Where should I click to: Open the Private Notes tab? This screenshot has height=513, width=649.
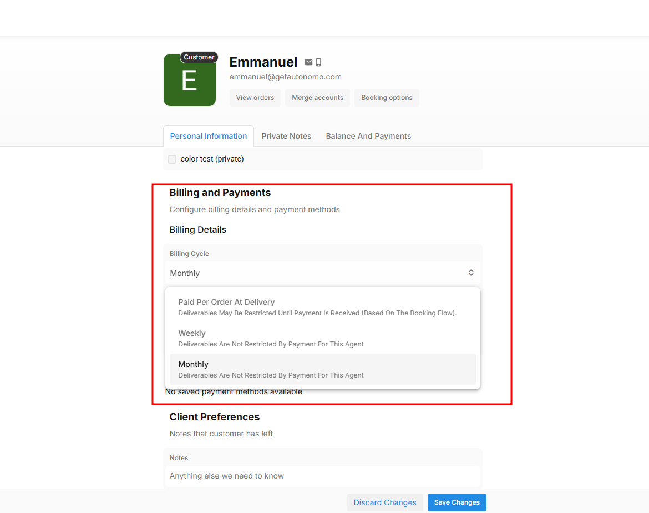click(x=286, y=136)
